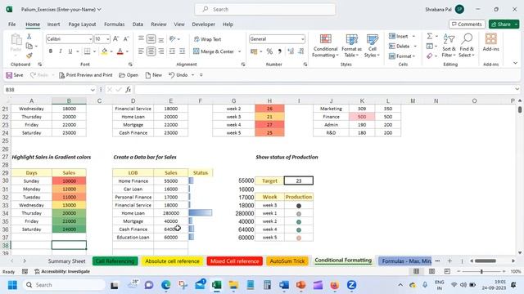Screen dimensions: 524x294
Task: Open Cell Styles gallery
Action: coord(372,46)
